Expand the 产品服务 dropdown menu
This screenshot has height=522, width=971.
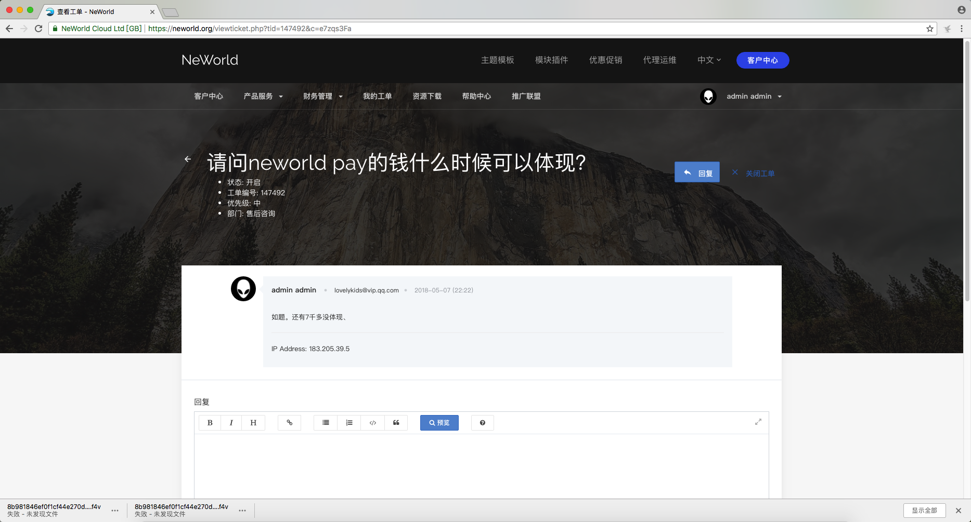[263, 97]
